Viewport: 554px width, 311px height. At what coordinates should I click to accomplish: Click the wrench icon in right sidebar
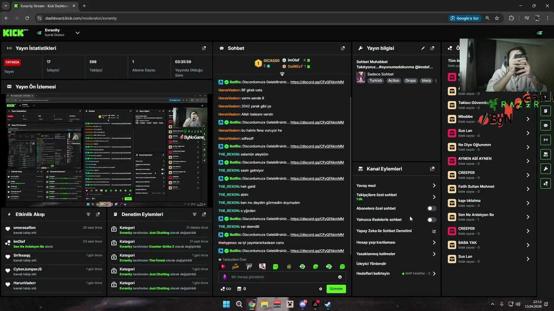click(x=545, y=169)
